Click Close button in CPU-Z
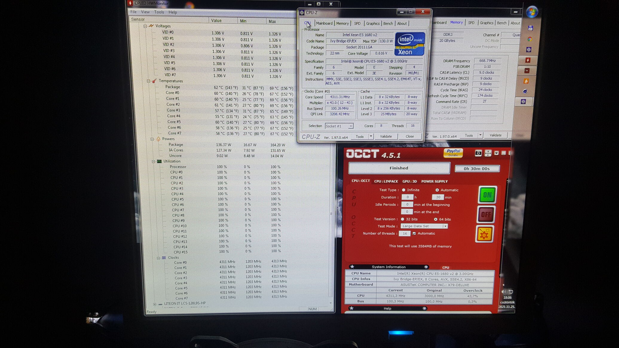The height and width of the screenshot is (348, 619). 409,137
